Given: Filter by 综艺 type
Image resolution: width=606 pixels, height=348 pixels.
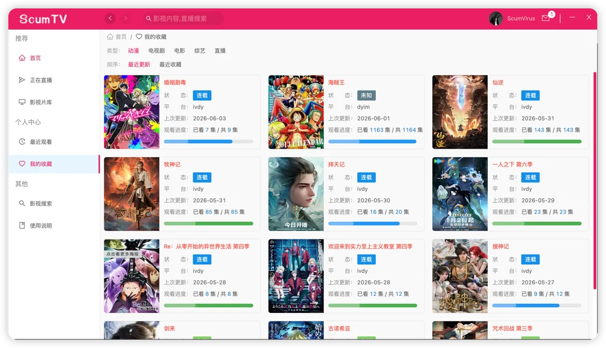Looking at the screenshot, I should [200, 51].
